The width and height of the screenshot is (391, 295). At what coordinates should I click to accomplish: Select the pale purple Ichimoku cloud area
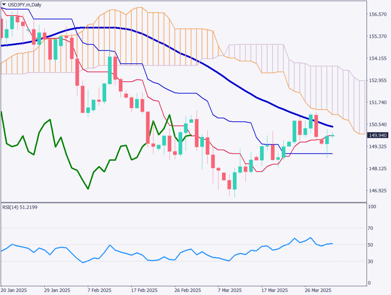325,88
